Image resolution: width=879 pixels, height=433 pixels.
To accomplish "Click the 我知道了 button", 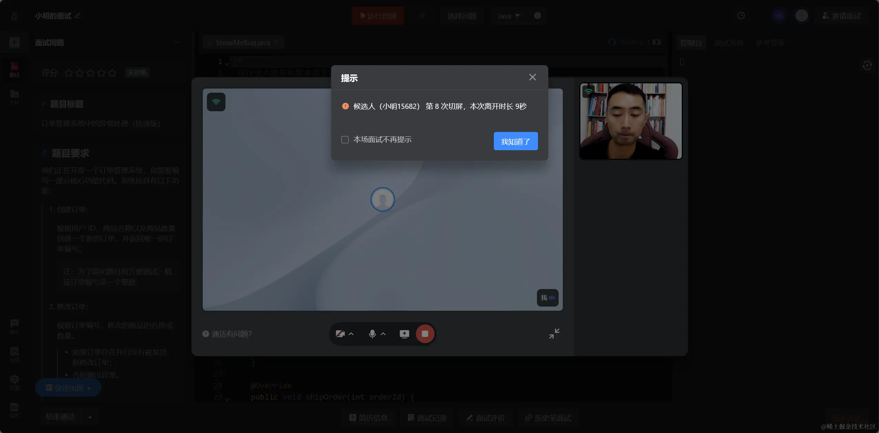I will tap(516, 141).
